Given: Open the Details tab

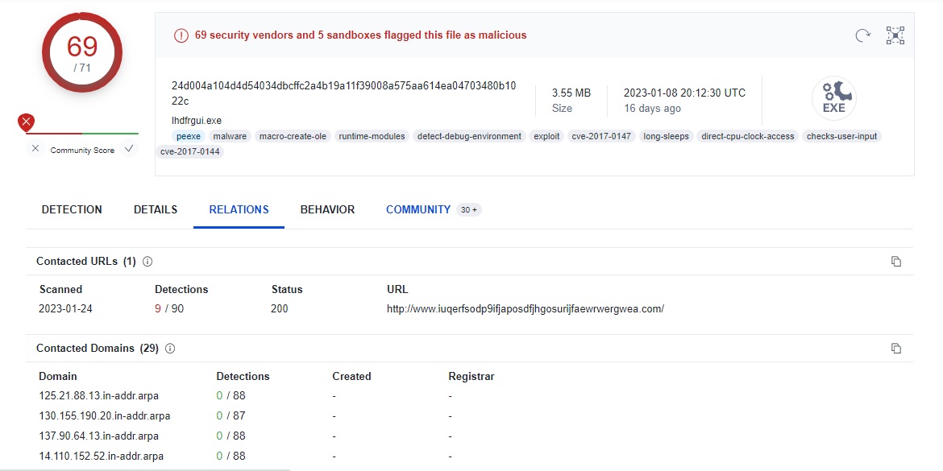Looking at the screenshot, I should (x=156, y=209).
